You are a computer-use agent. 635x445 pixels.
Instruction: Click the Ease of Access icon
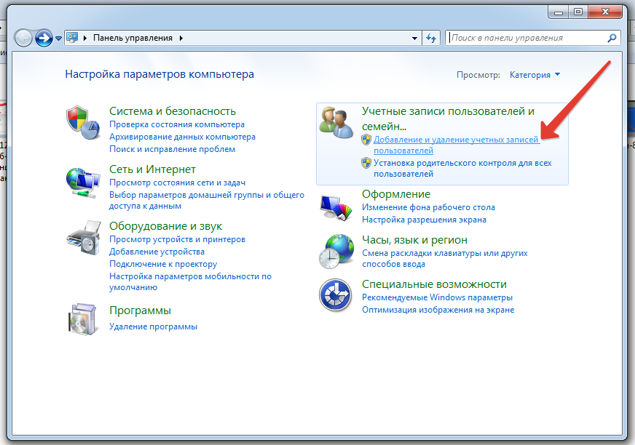[x=336, y=296]
